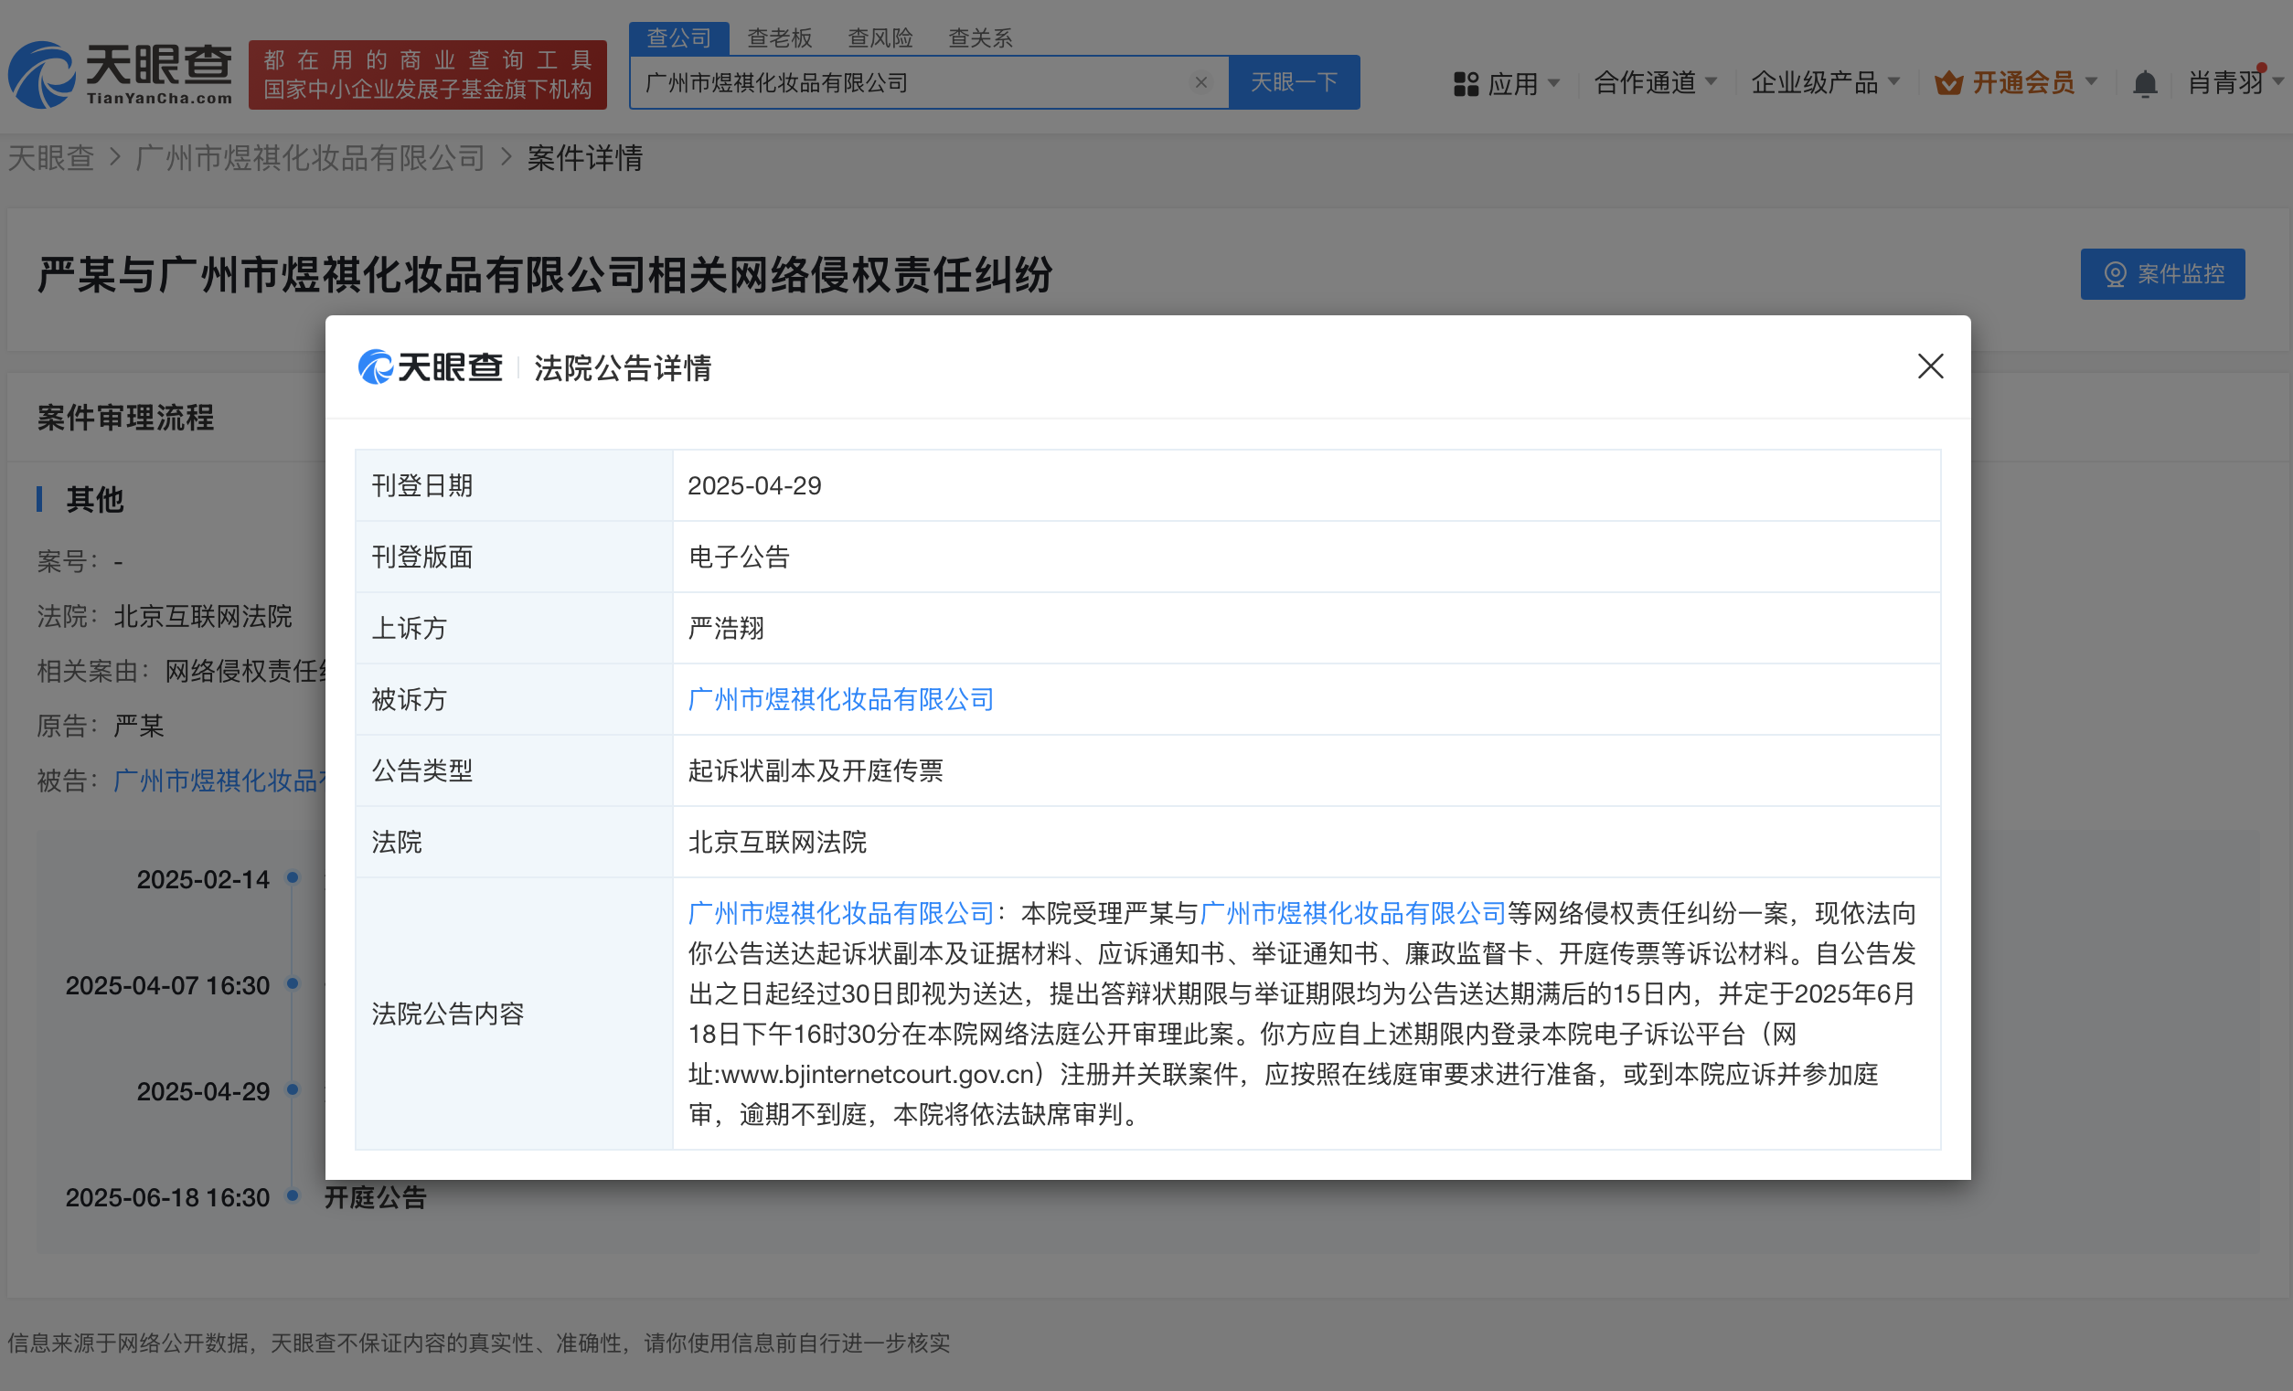Click the 刊登版面 row label
Screen dimensions: 2293x1391
tap(421, 557)
